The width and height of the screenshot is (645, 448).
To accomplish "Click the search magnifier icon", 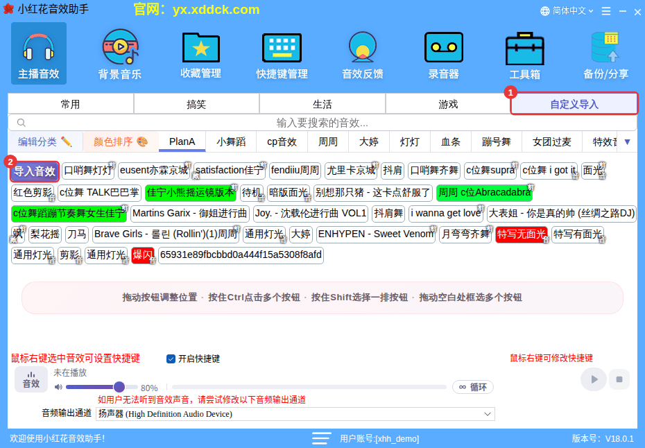I will [x=21, y=123].
